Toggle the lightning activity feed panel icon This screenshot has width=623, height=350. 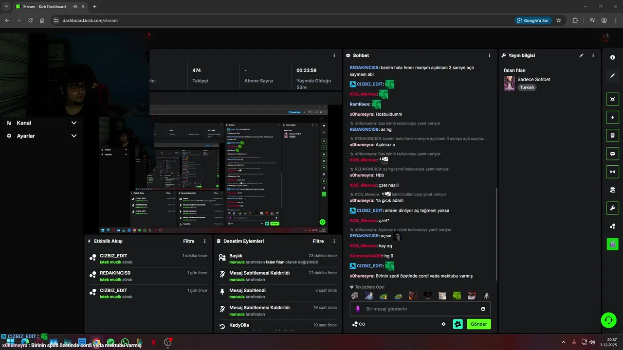pyautogui.click(x=612, y=117)
